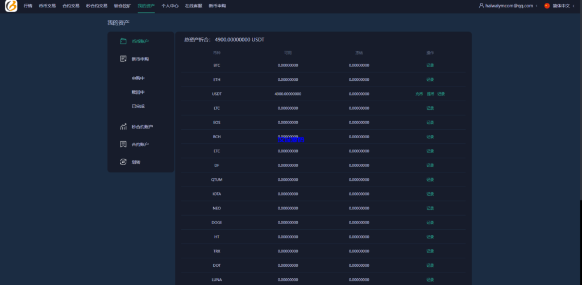
Task: Open 币币账户 wallet icon in sidebar
Action: click(123, 41)
